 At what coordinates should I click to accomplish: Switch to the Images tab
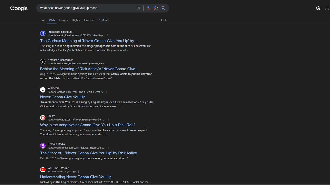pos(63,20)
